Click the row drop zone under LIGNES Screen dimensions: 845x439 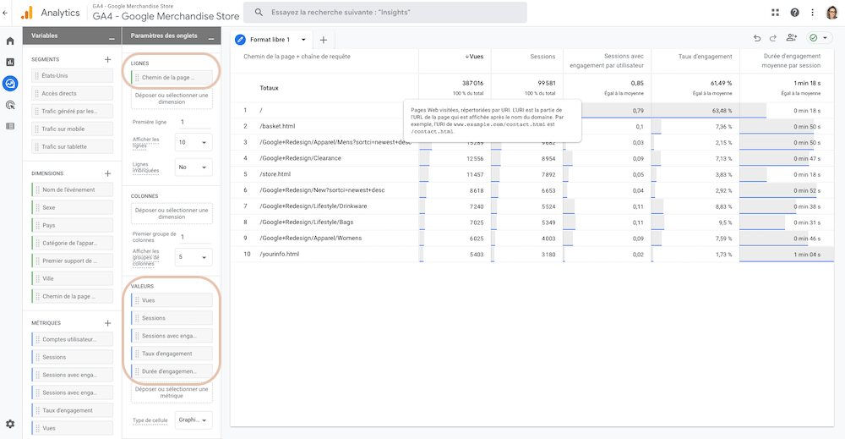172,99
